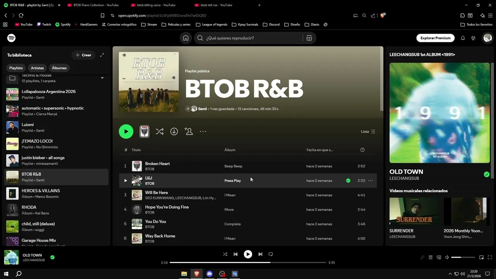Open the Press Play album link

point(232,181)
